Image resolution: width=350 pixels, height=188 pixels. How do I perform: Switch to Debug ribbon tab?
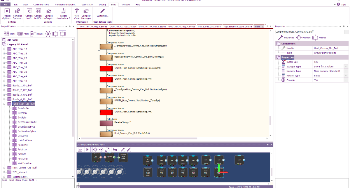click(102, 5)
